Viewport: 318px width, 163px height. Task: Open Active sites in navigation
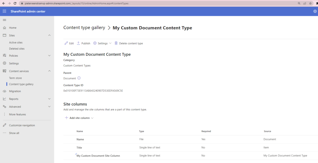click(x=16, y=42)
